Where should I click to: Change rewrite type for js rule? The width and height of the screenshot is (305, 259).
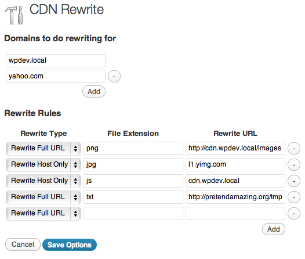tap(43, 181)
